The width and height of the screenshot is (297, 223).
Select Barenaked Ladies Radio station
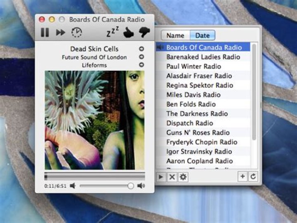203,57
